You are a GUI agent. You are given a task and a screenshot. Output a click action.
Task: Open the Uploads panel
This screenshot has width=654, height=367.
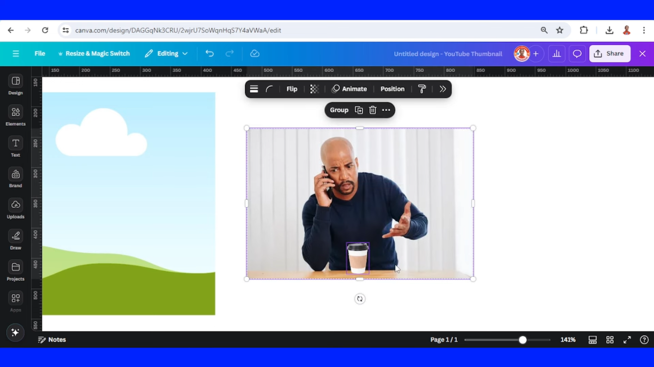(x=15, y=209)
